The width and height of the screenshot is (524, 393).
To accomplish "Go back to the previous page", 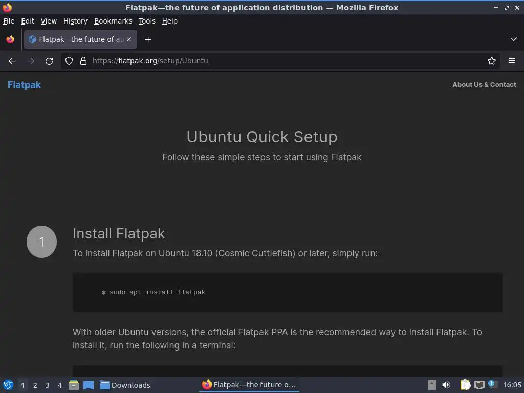I will [x=12, y=61].
